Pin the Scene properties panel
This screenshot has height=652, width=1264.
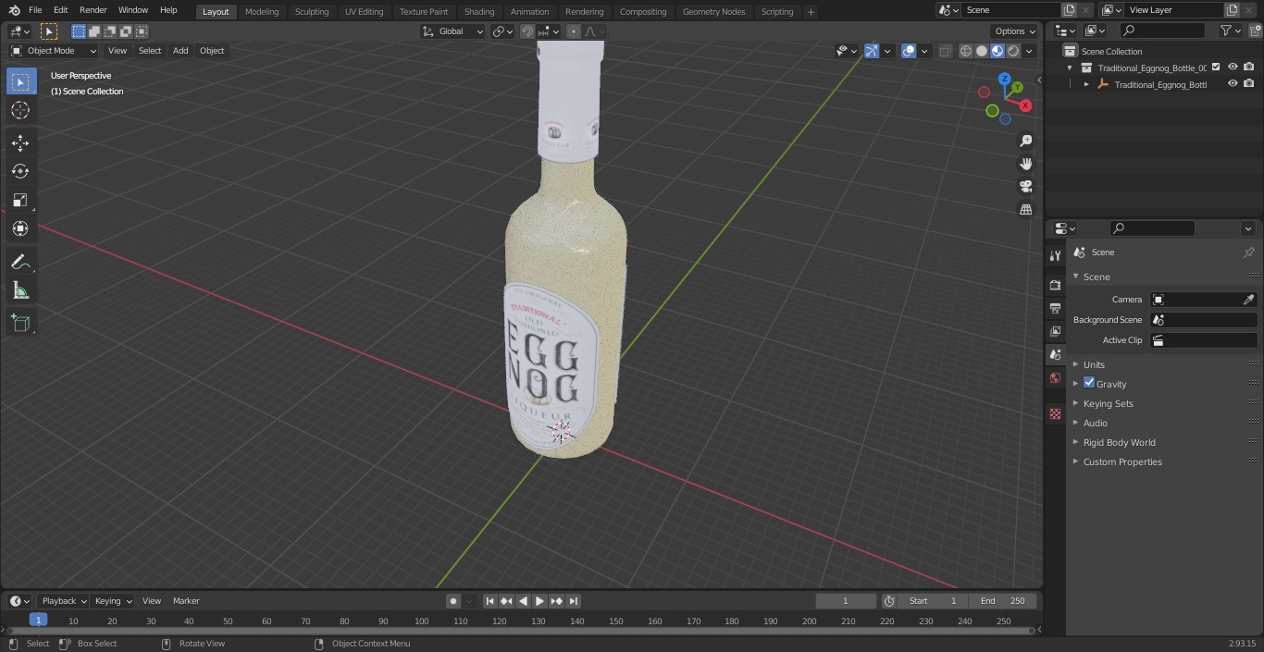[1248, 252]
